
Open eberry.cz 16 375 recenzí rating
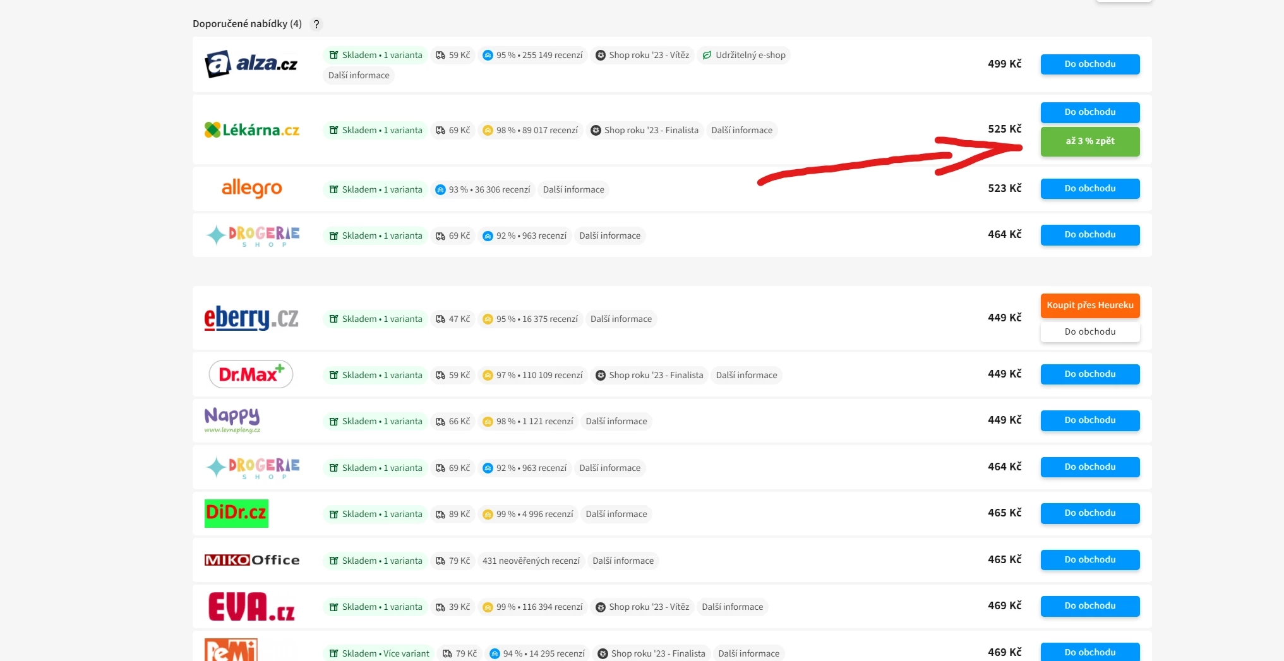pyautogui.click(x=531, y=319)
